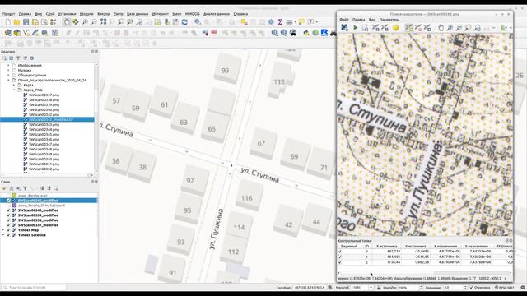Open Measure tool dropdown arrow
527x296 pixels.
[x=295, y=22]
